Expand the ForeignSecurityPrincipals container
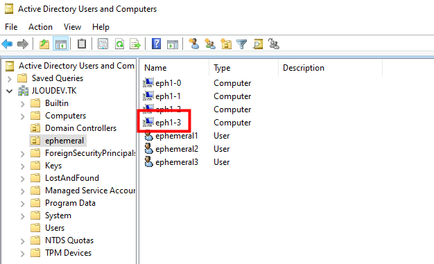The height and width of the screenshot is (264, 434). pyautogui.click(x=23, y=154)
